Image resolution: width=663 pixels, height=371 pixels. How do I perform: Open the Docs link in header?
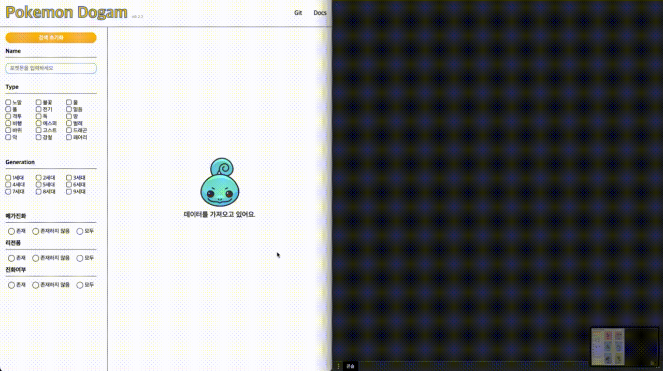pos(320,13)
